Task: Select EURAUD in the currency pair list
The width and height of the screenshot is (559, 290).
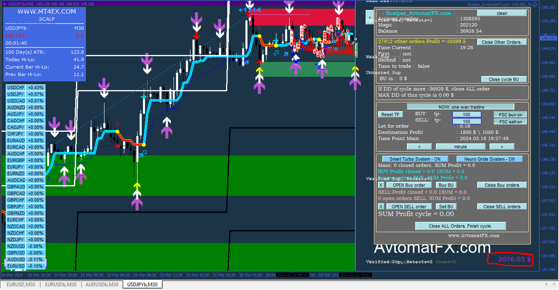Action: (16, 140)
